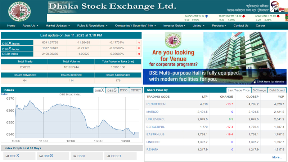
Task: Switch to the %Change share price tab
Action: pos(259,90)
